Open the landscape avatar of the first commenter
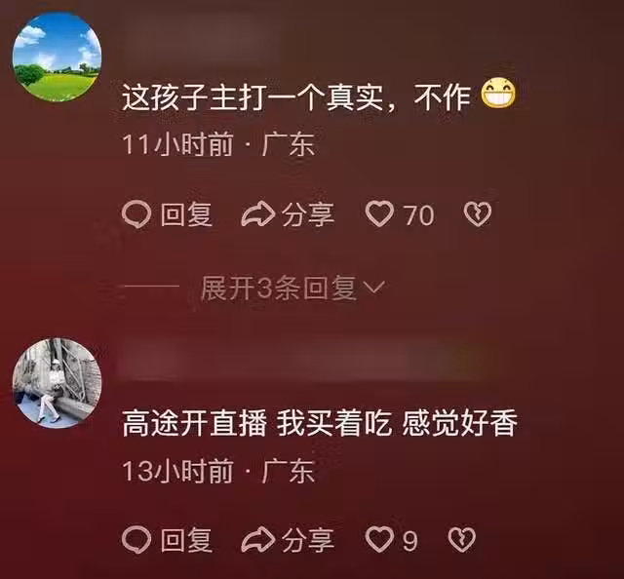The width and height of the screenshot is (624, 579). click(x=57, y=57)
